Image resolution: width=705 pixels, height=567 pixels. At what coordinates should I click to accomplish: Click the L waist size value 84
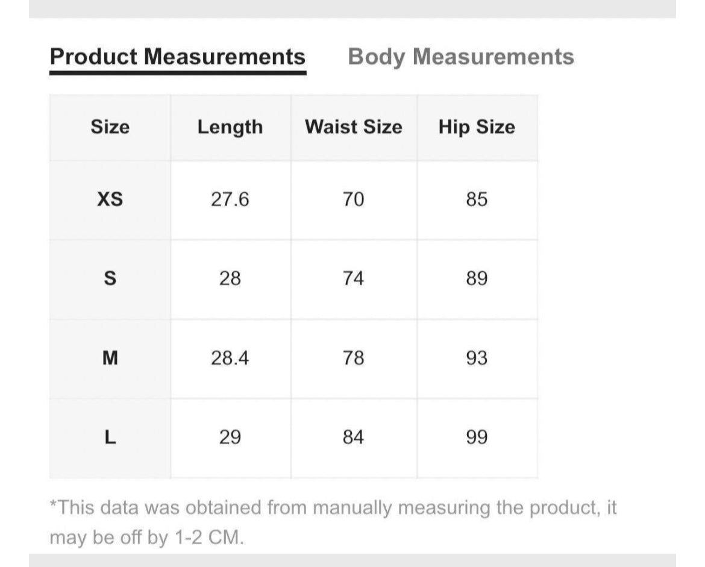click(353, 437)
